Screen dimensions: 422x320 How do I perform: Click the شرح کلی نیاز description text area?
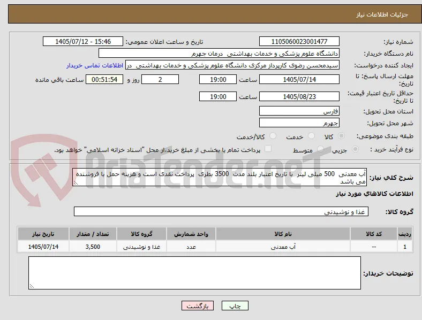(220, 178)
